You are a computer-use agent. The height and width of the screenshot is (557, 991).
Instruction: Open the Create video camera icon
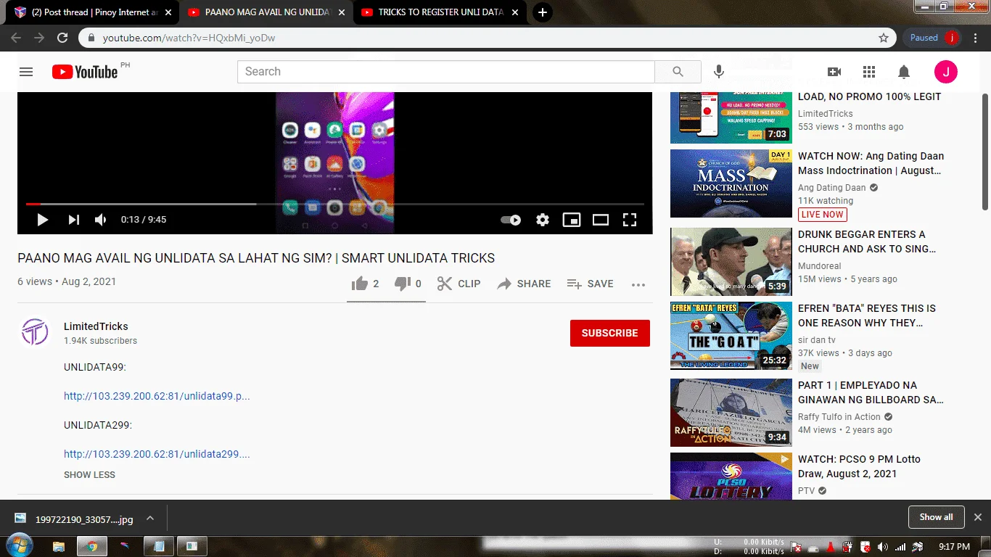[x=834, y=72]
